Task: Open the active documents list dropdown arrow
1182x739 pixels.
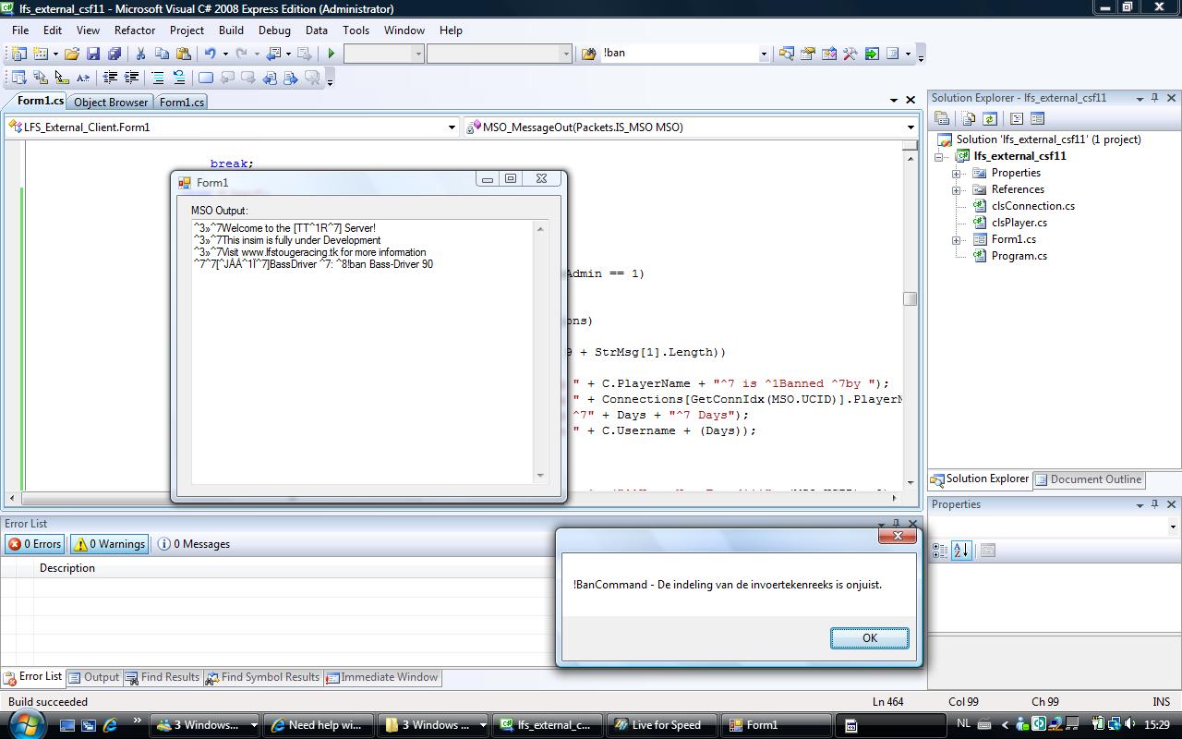Action: [894, 100]
